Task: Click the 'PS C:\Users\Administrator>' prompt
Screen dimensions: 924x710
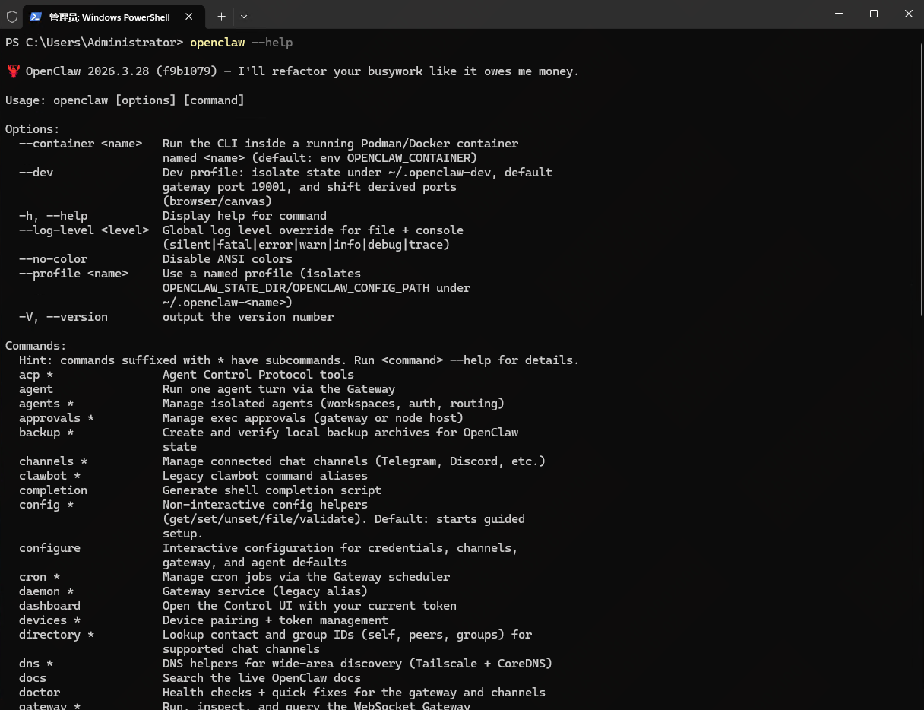Action: point(94,43)
